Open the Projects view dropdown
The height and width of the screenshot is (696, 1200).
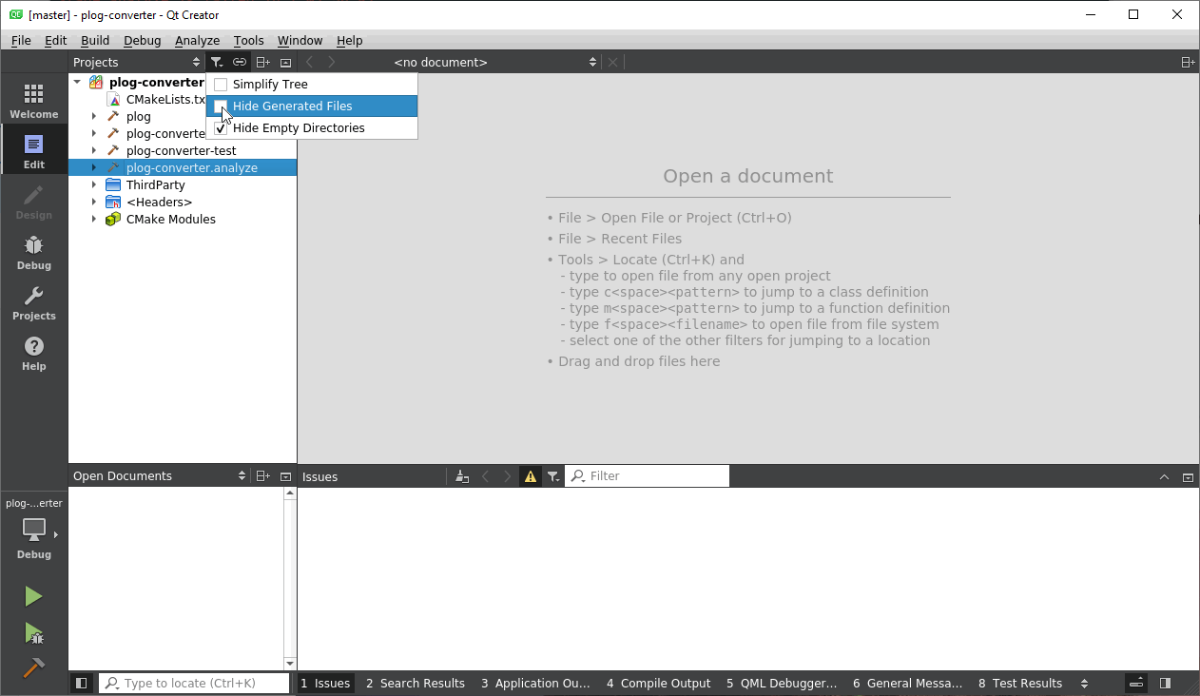tap(137, 62)
